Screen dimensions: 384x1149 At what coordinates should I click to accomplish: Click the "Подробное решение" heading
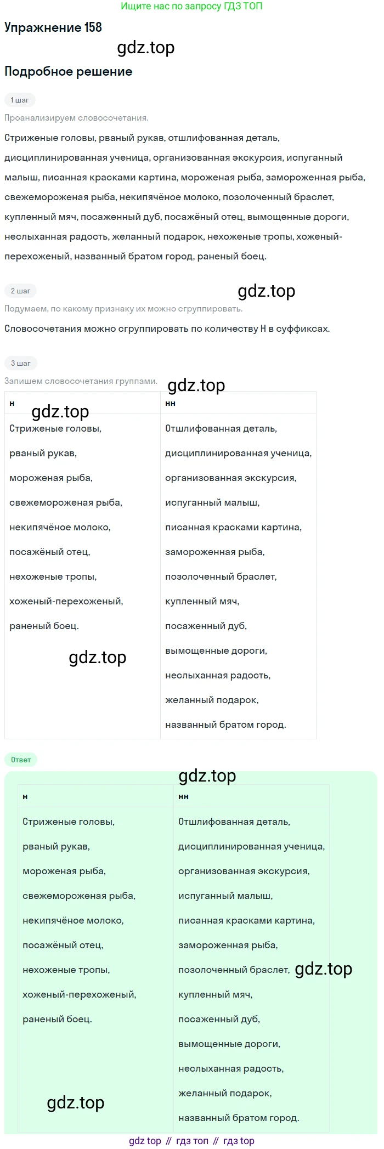pyautogui.click(x=69, y=71)
